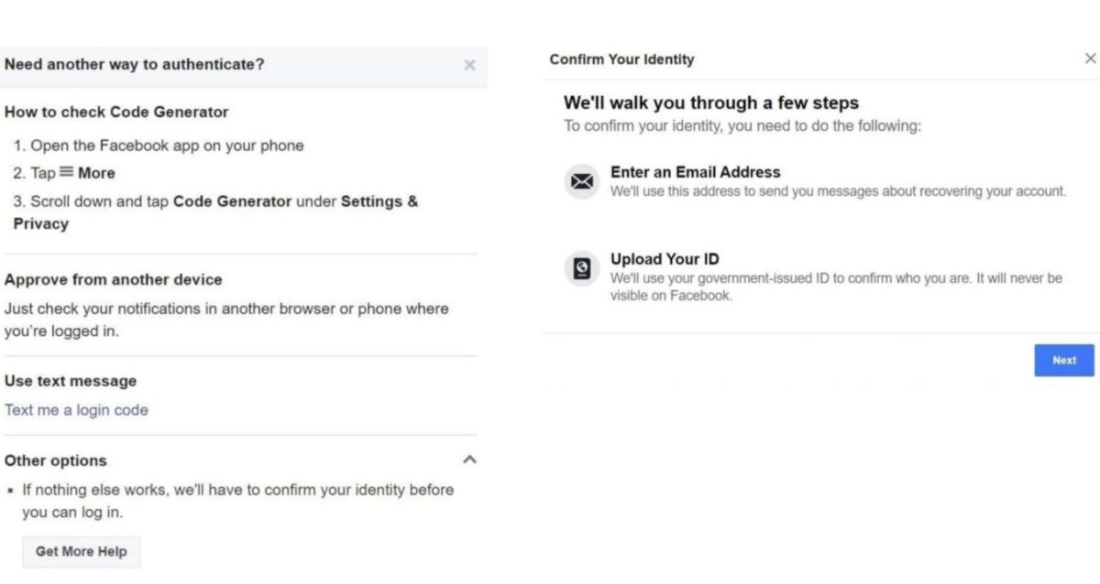The image size is (1100, 584).
Task: Click the Need another way to authenticate header
Action: 133,64
